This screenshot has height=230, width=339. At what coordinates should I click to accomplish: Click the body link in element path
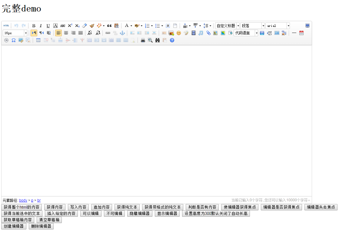point(23,200)
